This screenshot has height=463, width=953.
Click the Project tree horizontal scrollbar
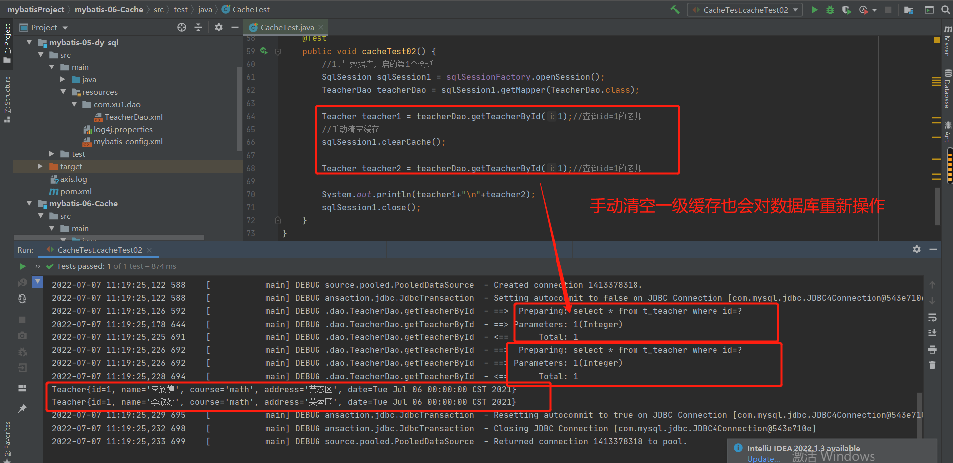click(x=109, y=237)
